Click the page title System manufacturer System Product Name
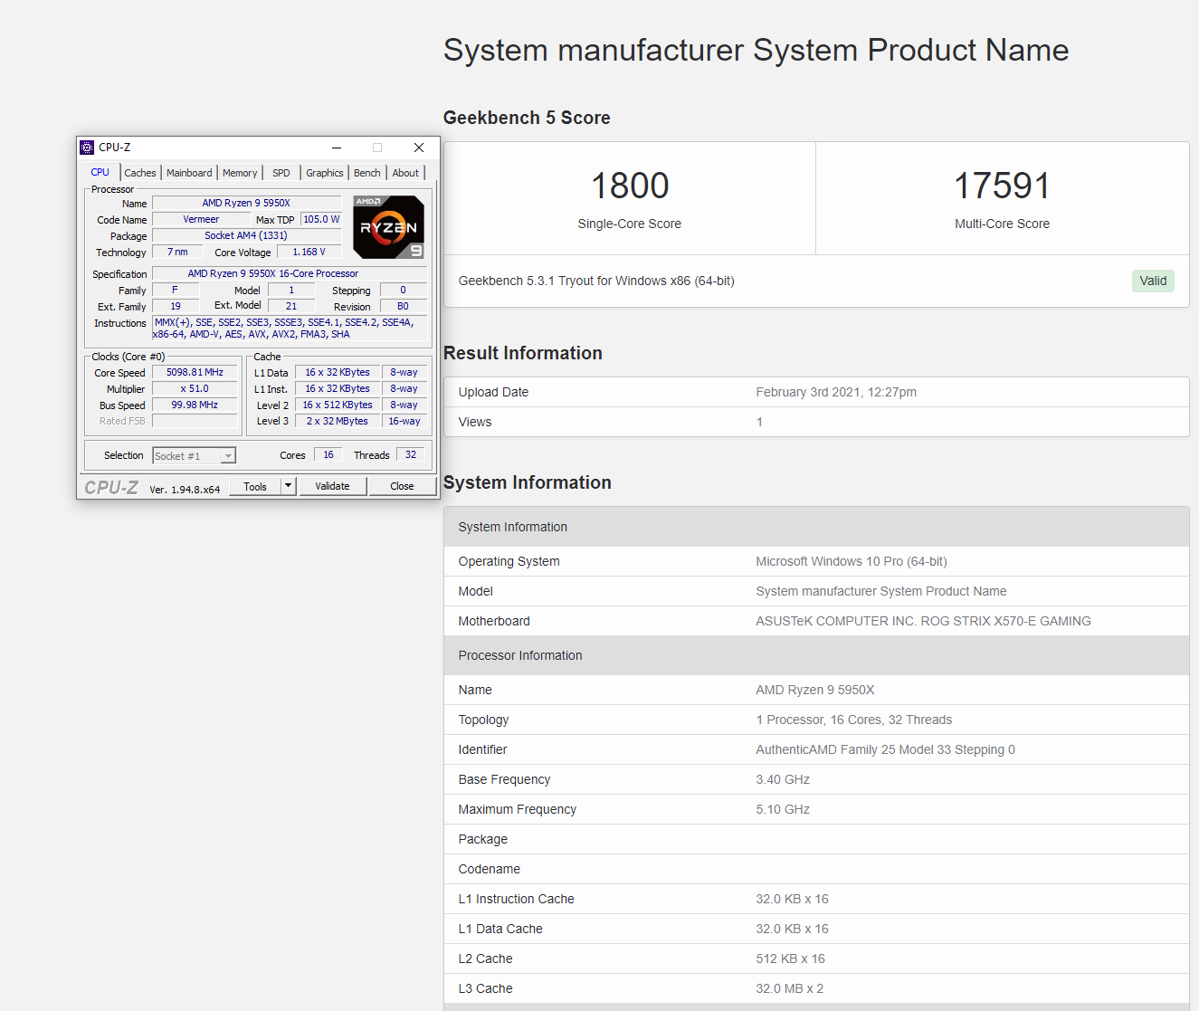Screen dimensions: 1199x1011 tap(756, 50)
